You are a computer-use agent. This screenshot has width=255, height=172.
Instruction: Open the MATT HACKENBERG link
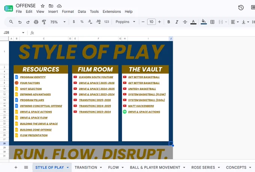tap(141, 106)
